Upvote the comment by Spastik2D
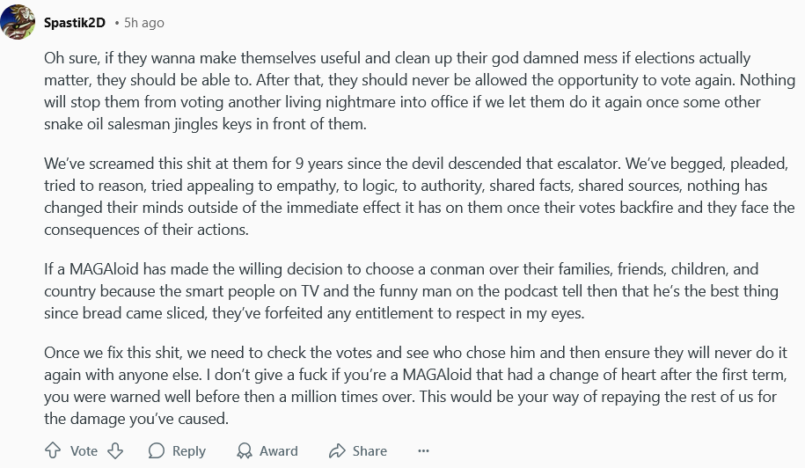Image resolution: width=805 pixels, height=468 pixels. coord(53,450)
